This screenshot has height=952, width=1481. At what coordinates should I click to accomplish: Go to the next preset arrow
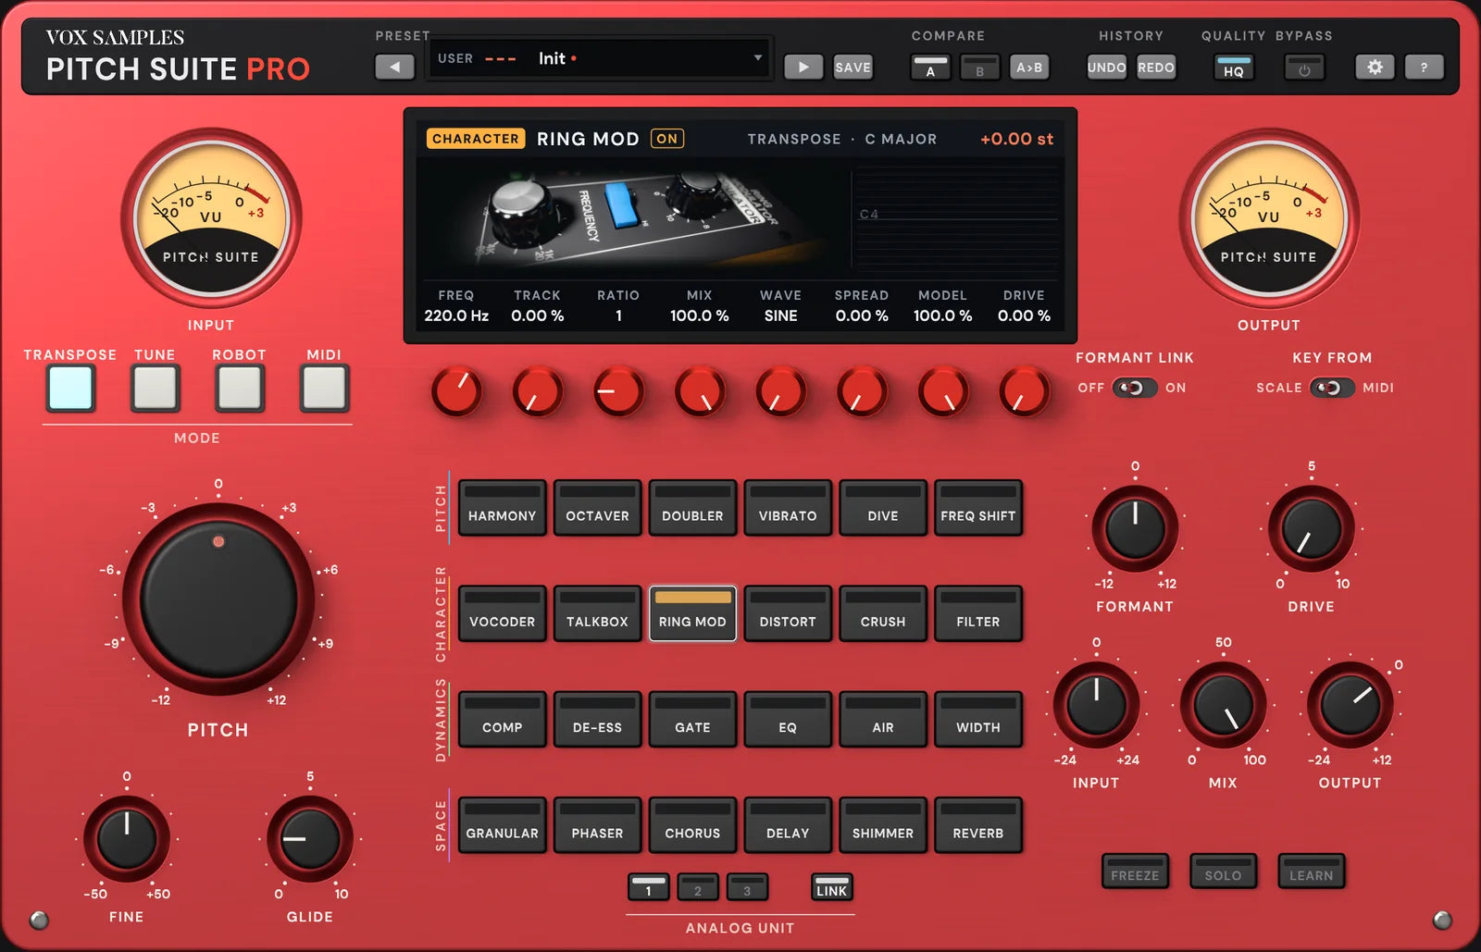[x=803, y=67]
